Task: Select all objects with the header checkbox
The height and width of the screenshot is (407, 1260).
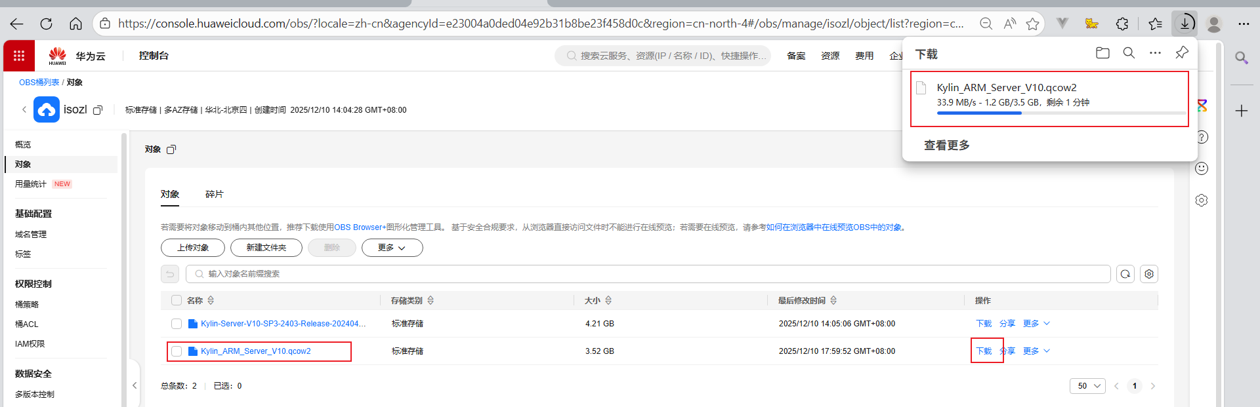Action: [176, 300]
